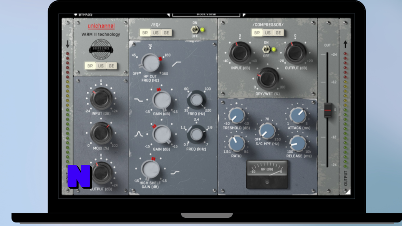The width and height of the screenshot is (402, 226).
Task: Select US mode in the EQ section
Action: click(x=155, y=33)
